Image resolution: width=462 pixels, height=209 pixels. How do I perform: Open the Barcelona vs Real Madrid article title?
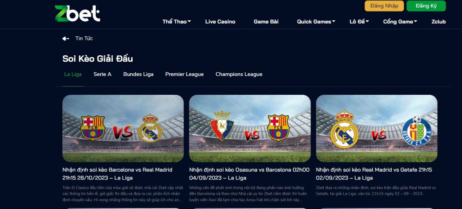pyautogui.click(x=117, y=174)
